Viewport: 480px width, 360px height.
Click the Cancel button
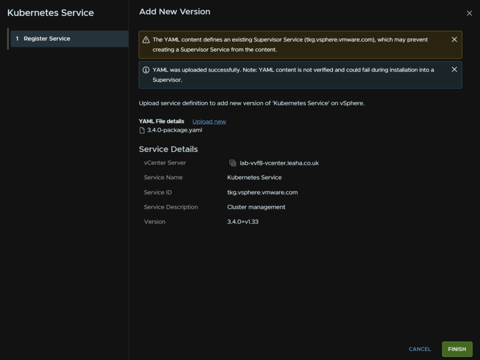point(420,349)
